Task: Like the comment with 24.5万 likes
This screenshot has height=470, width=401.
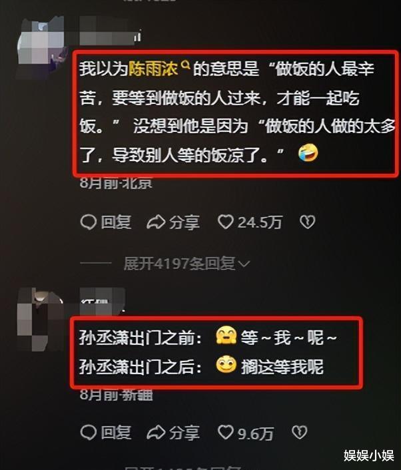Action: pos(225,222)
